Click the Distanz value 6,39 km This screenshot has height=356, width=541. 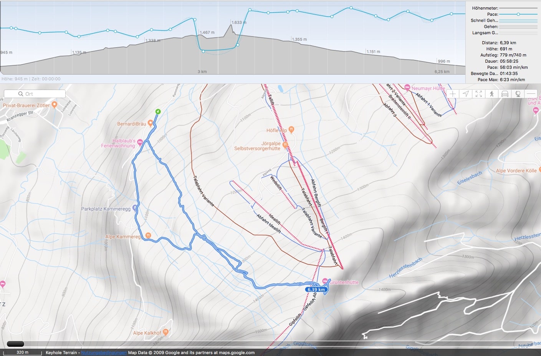point(508,43)
